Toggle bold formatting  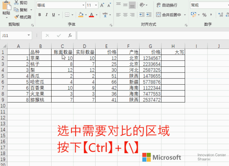pyautogui.click(x=39, y=15)
